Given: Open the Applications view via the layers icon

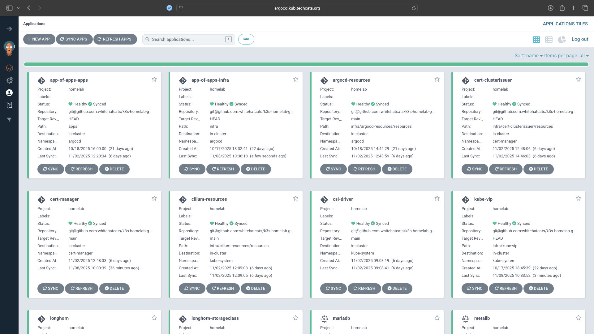Looking at the screenshot, I should [x=9, y=68].
